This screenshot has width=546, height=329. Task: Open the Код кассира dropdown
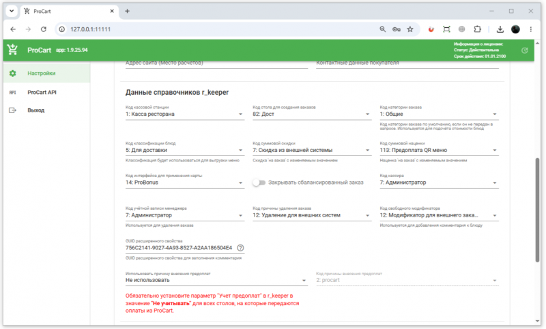tap(439, 183)
